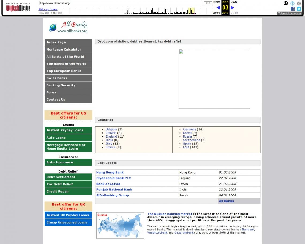Open Canada country link
The image size is (305, 244).
coord(111,133)
